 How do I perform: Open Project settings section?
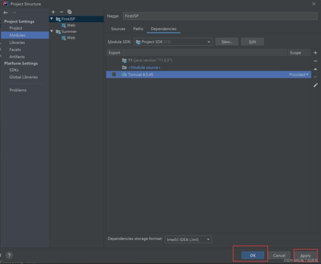pyautogui.click(x=16, y=28)
